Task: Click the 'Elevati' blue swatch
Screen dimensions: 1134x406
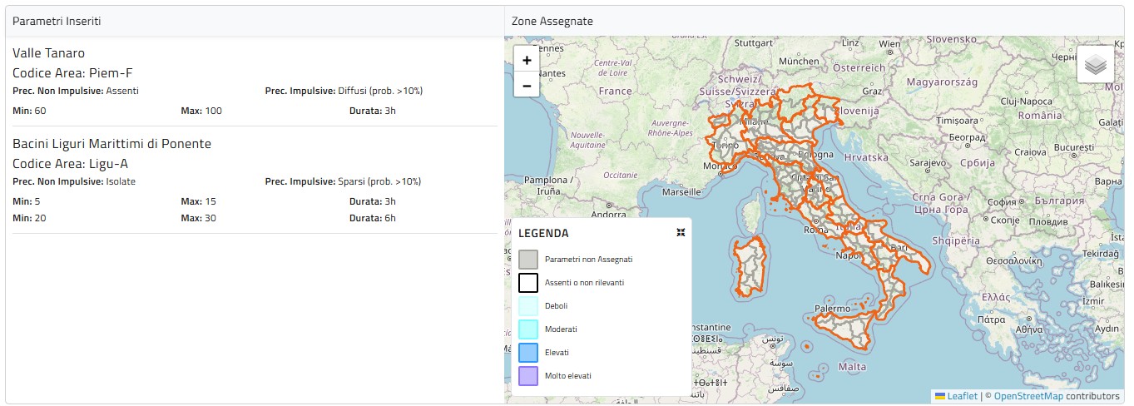Action: point(528,353)
